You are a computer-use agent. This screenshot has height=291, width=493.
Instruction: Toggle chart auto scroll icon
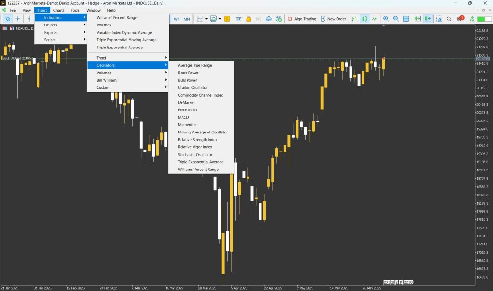pos(417,19)
